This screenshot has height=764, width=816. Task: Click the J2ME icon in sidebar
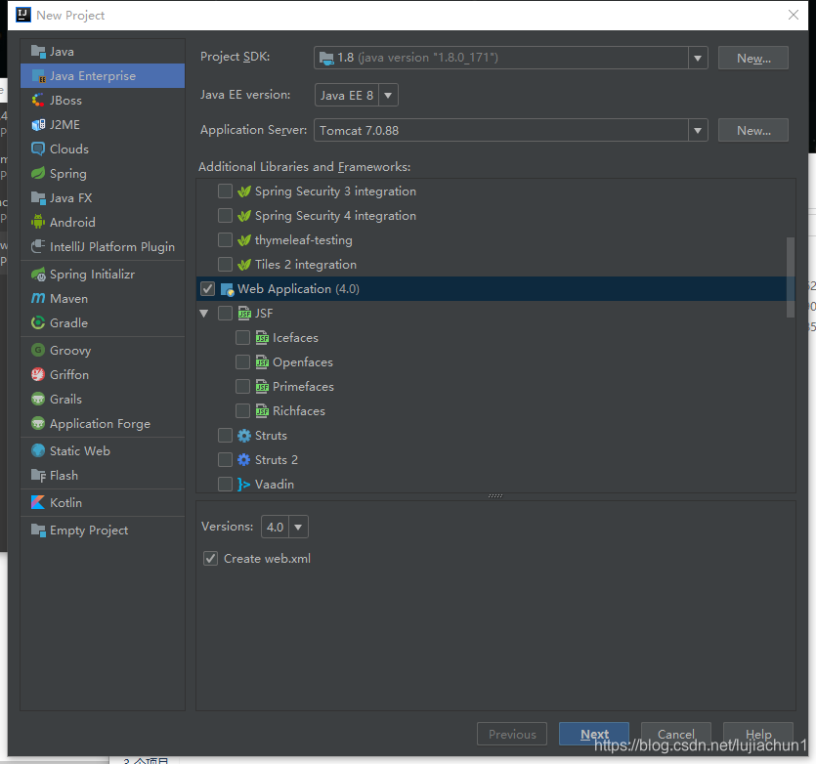(x=38, y=124)
